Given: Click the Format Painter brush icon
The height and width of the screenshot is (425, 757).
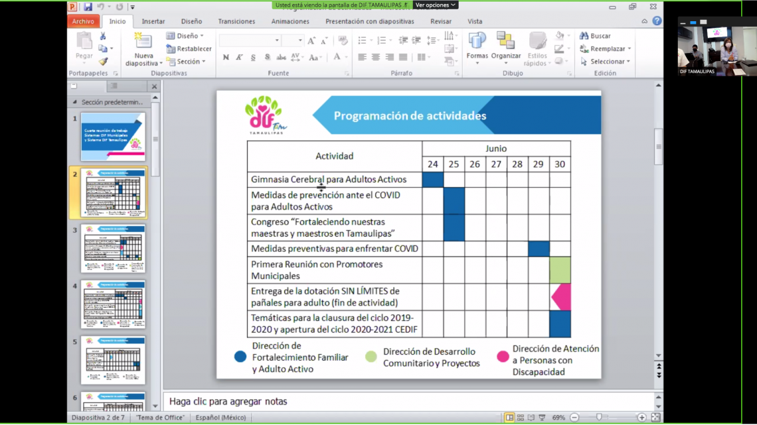Looking at the screenshot, I should (104, 61).
